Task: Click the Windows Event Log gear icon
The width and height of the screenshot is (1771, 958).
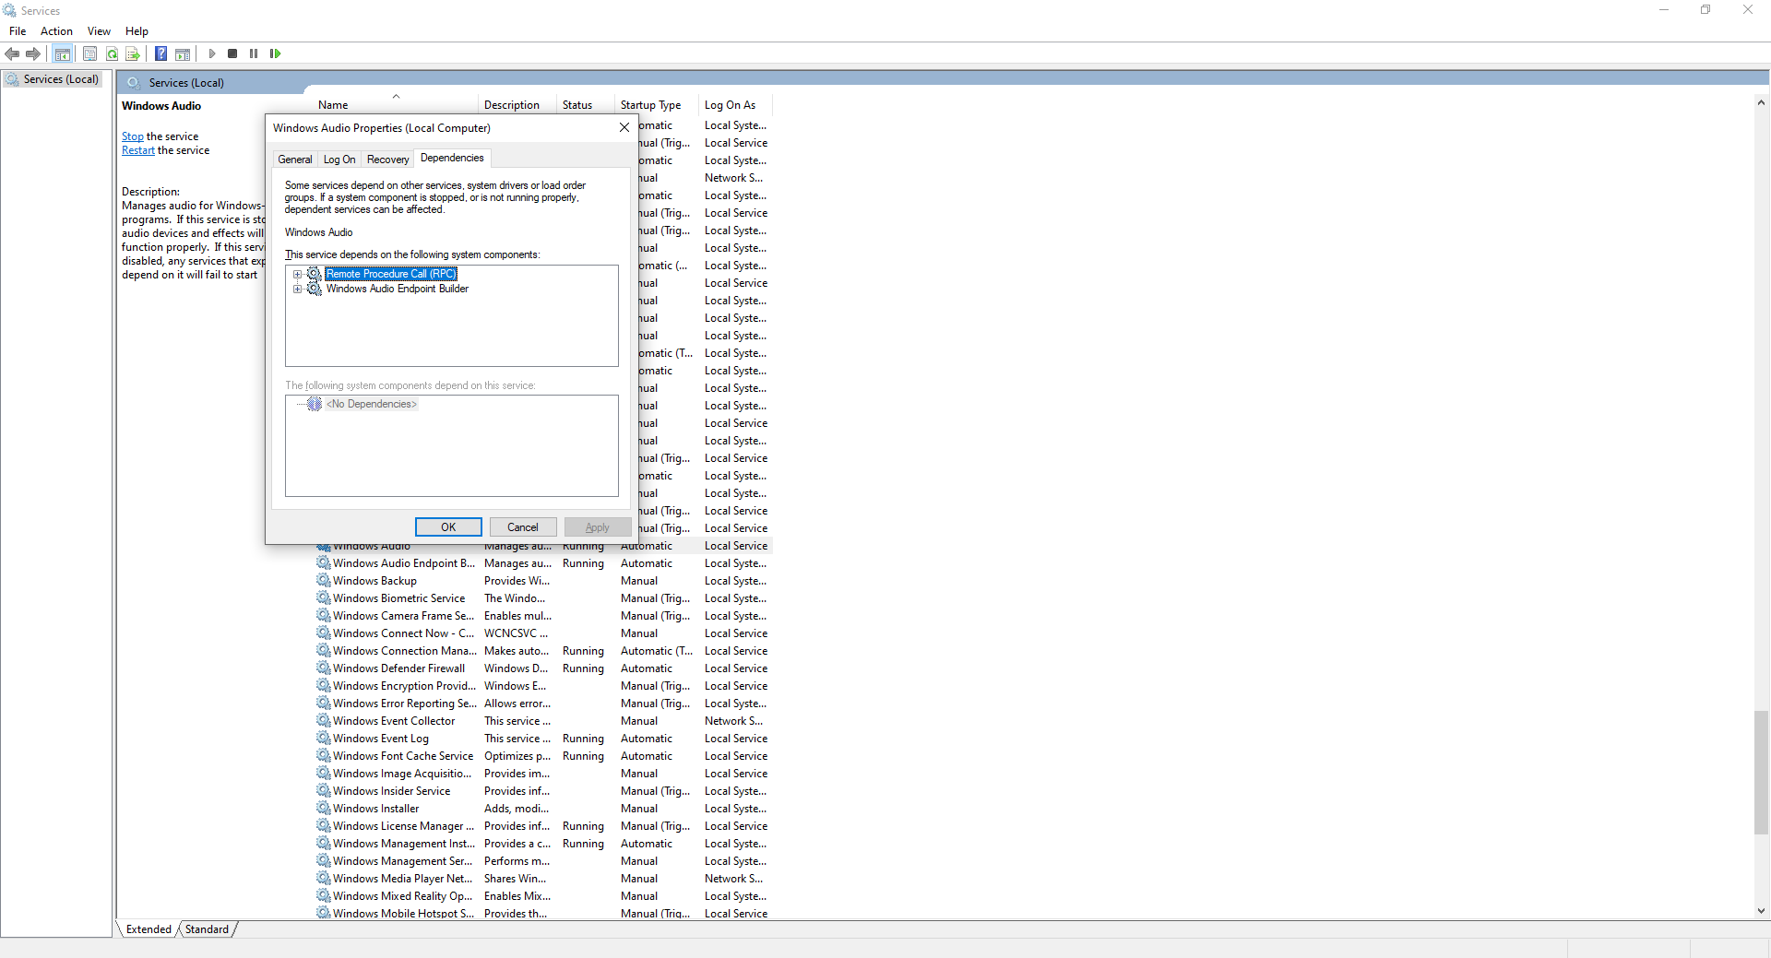Action: [323, 738]
